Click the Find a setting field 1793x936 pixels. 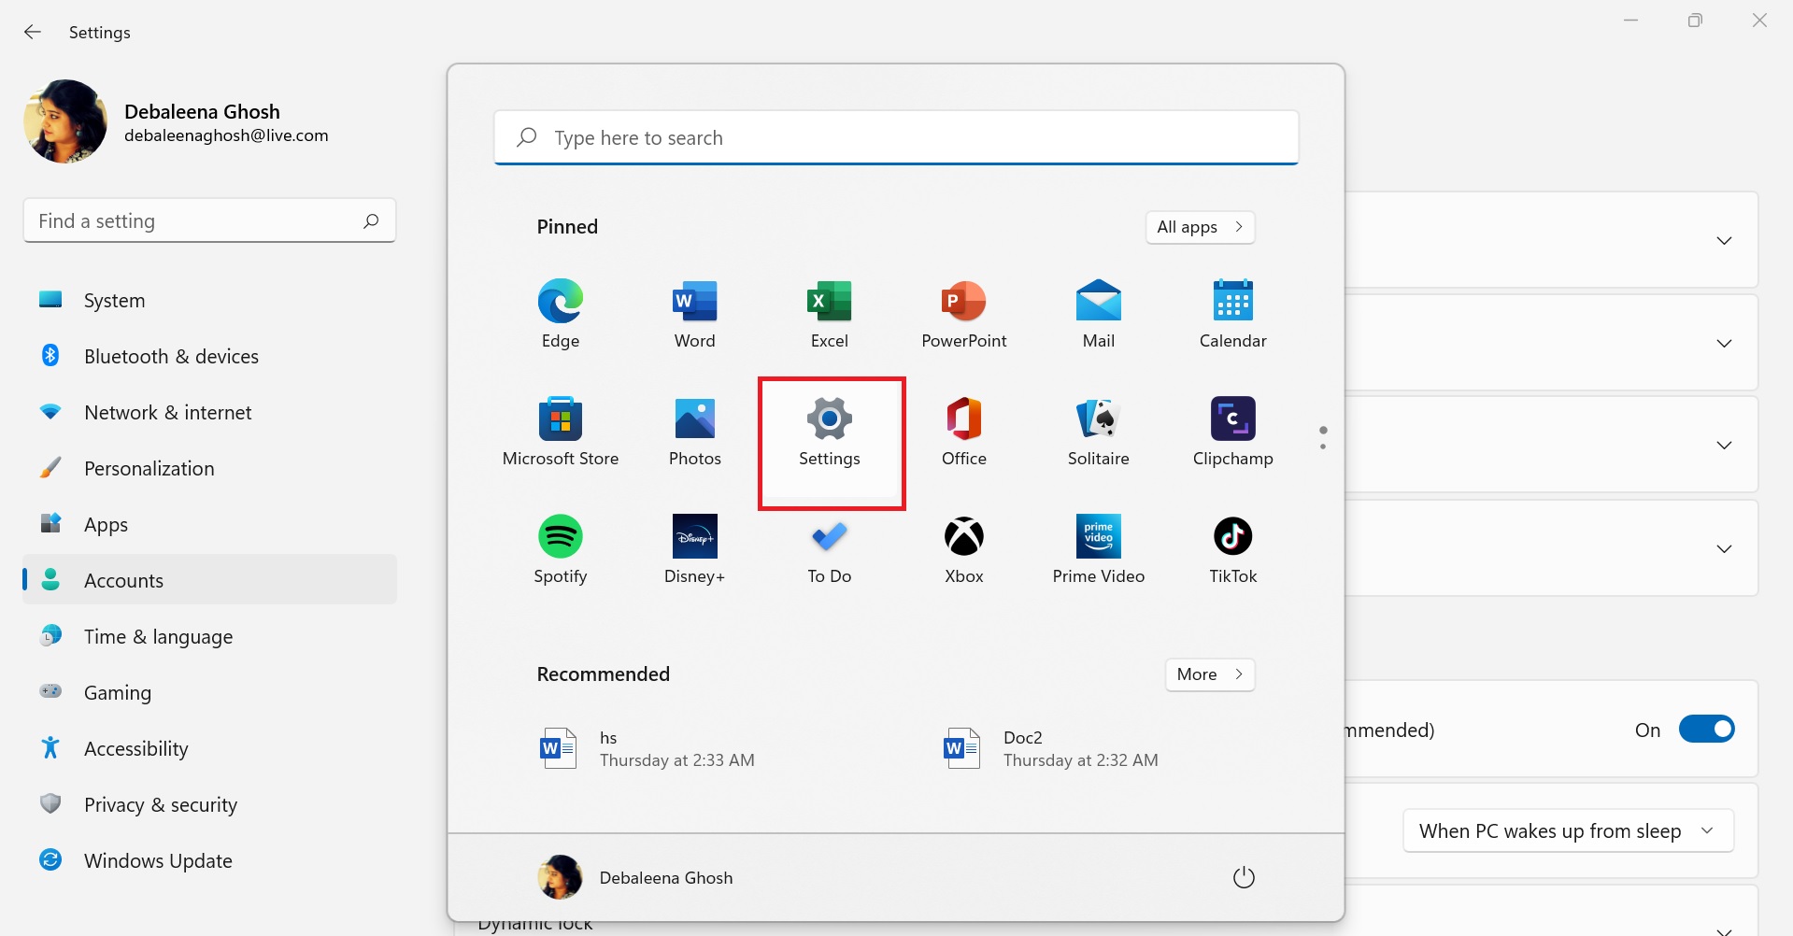[209, 220]
